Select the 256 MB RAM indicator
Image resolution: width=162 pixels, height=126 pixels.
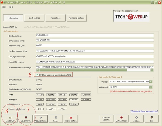click(x=62, y=95)
